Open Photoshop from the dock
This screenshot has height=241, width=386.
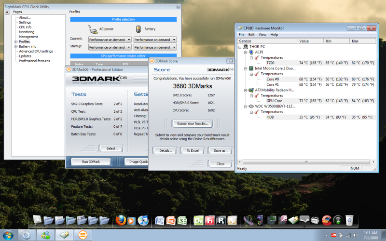[x=221, y=221]
